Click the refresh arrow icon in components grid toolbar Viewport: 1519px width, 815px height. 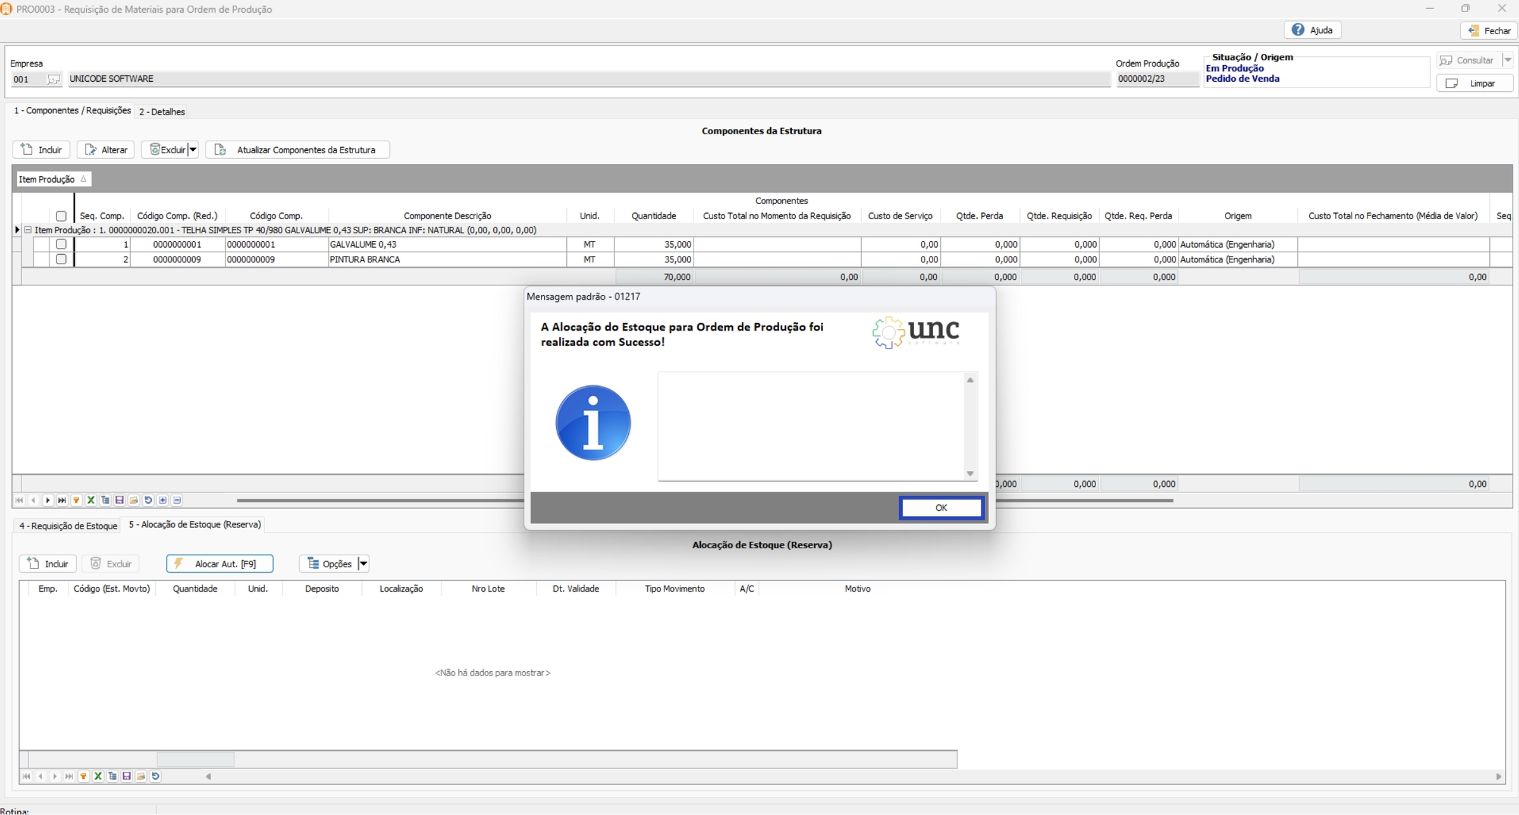(x=148, y=500)
